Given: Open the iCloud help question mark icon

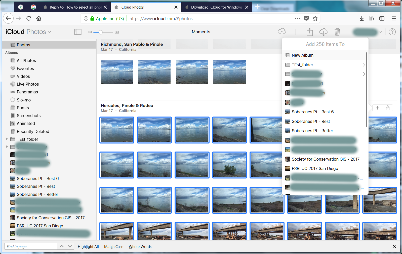Looking at the screenshot, I should pyautogui.click(x=392, y=32).
